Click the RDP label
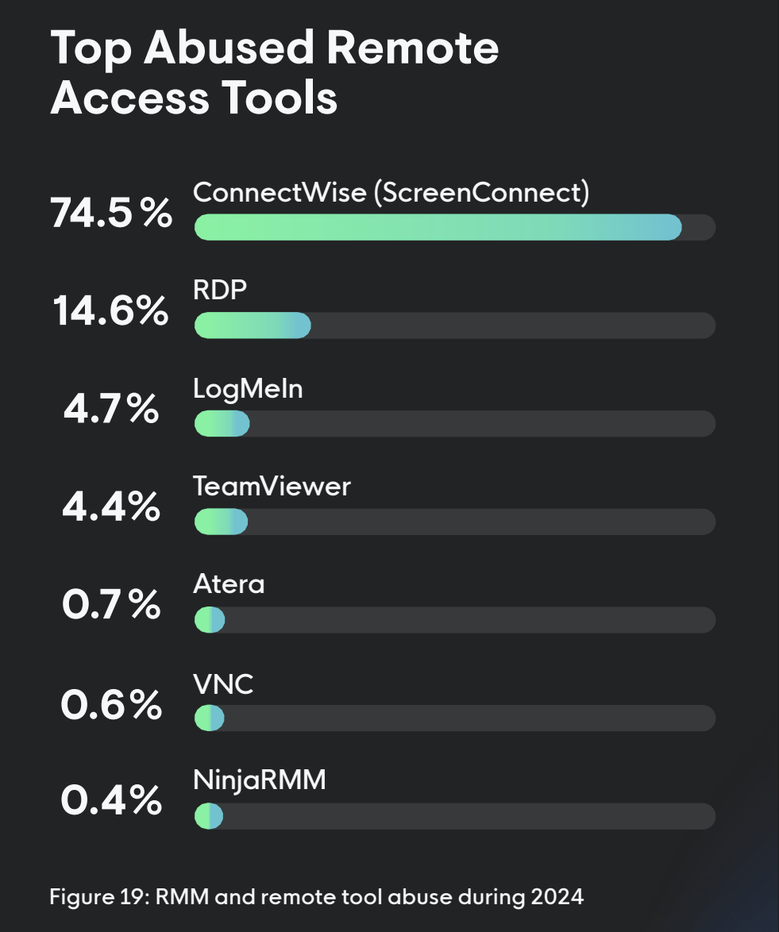779x932 pixels. (219, 290)
